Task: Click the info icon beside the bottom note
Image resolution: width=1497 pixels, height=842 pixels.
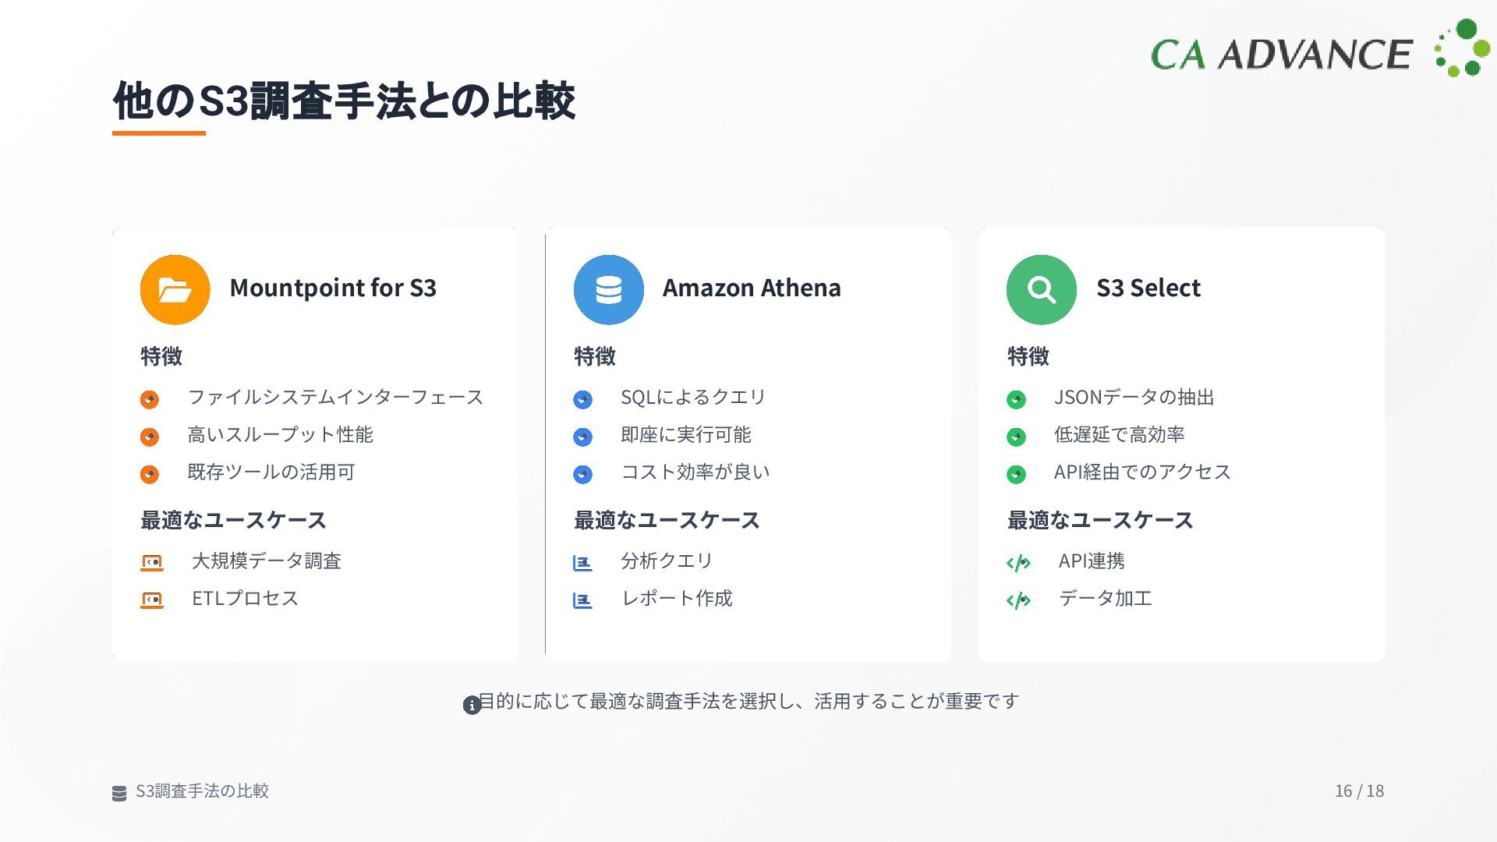Action: 471,705
